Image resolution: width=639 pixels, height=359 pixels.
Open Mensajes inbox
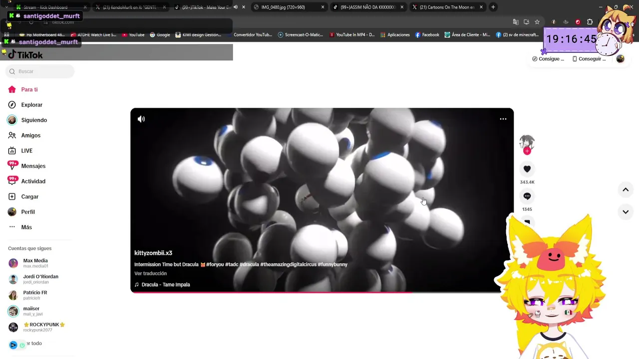tap(26, 166)
